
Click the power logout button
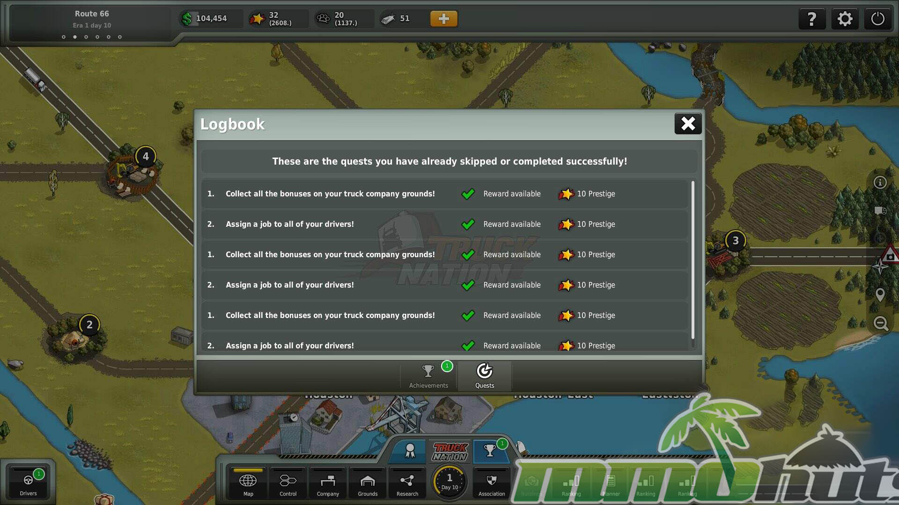pos(877,19)
